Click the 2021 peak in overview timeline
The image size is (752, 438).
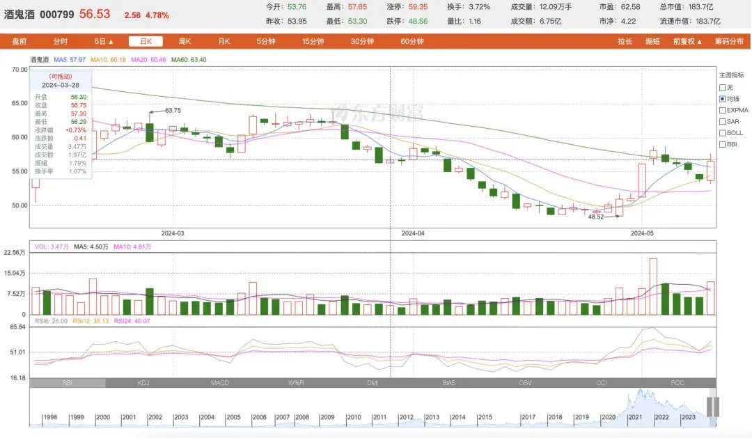tap(634, 404)
